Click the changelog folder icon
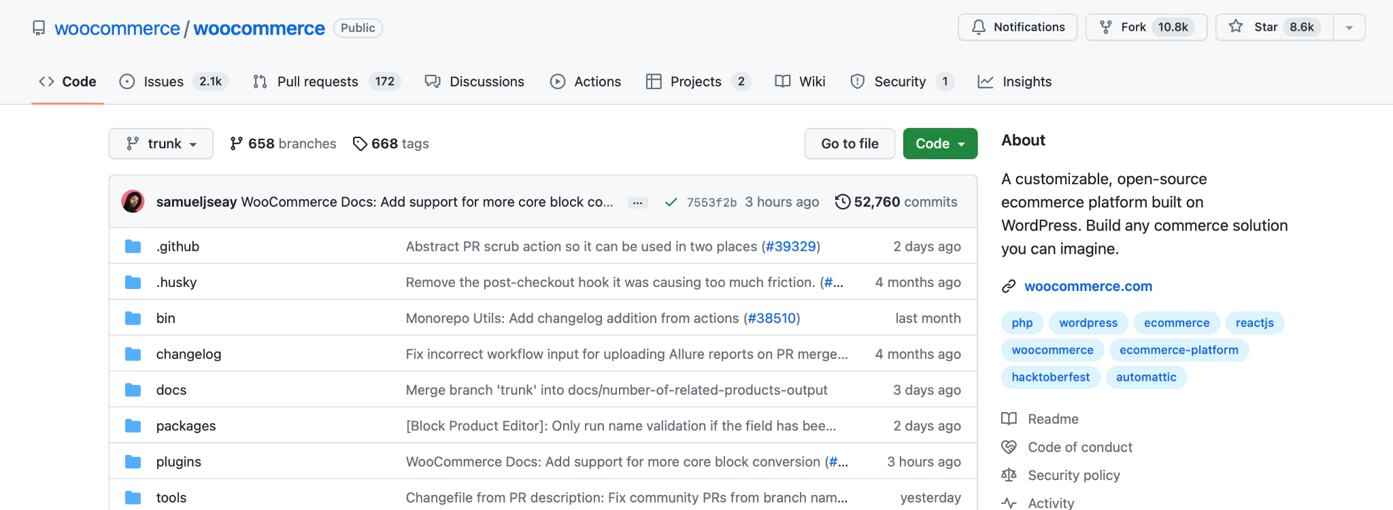1393x510 pixels. 133,354
